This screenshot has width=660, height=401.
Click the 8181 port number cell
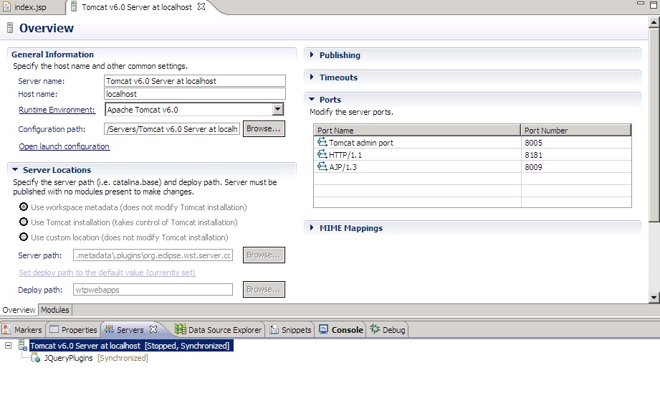(x=576, y=154)
